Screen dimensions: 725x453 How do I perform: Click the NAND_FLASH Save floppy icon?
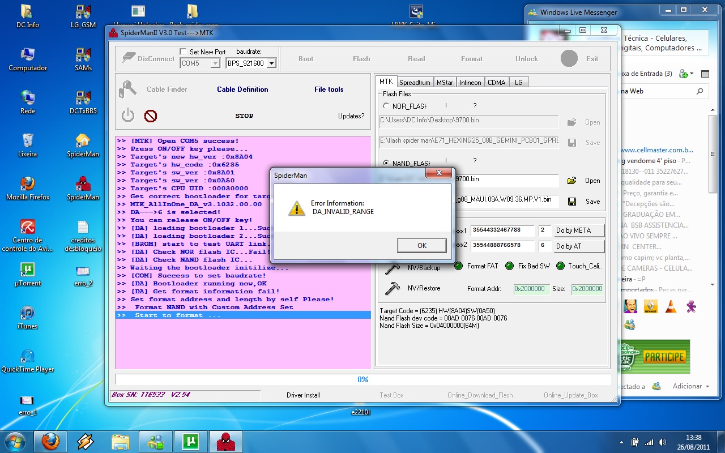click(x=572, y=201)
